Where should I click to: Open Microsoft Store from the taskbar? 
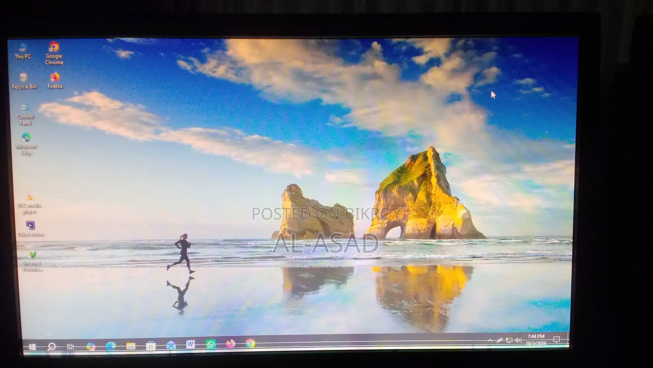(151, 346)
